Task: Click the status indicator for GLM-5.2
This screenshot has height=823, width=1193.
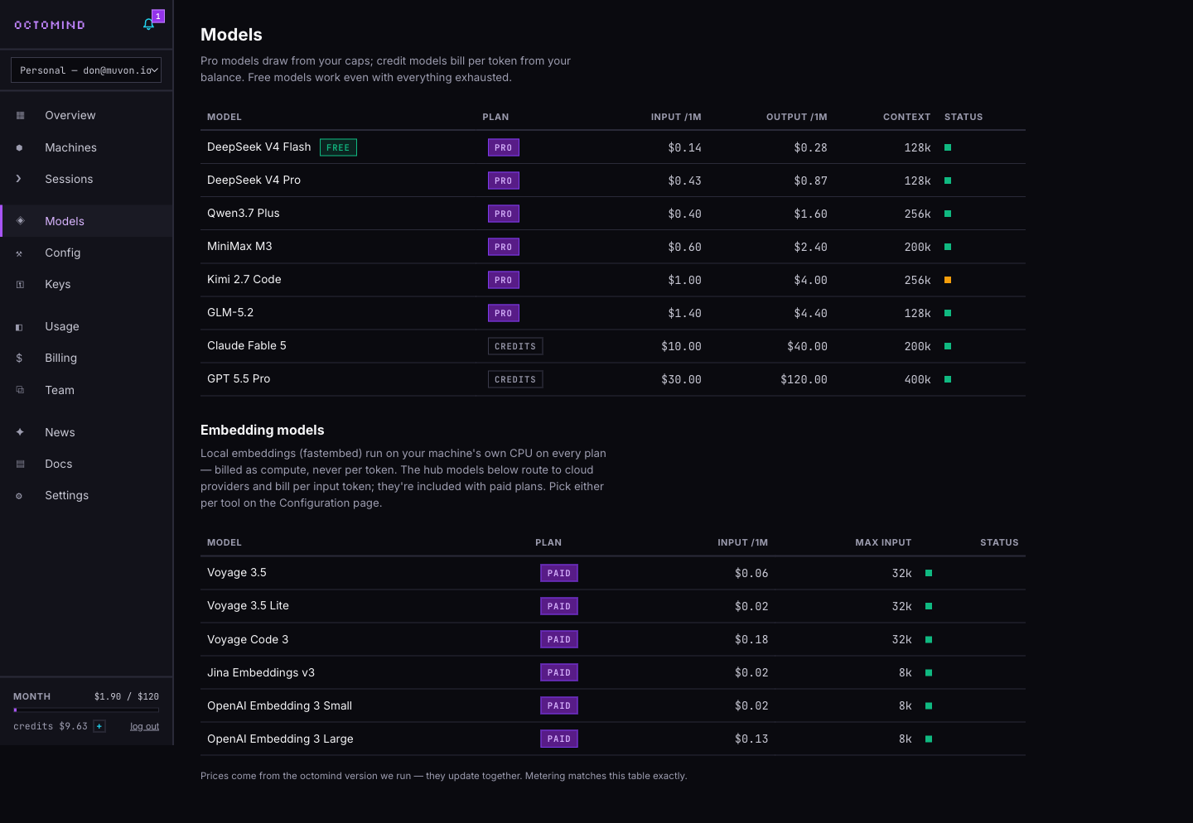Action: click(x=948, y=313)
